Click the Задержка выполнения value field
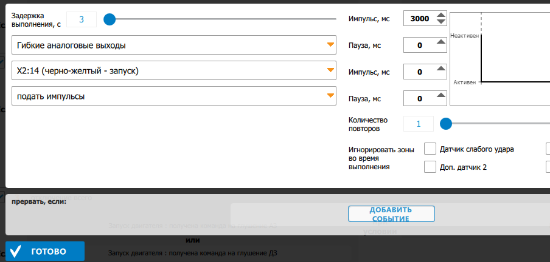The image size is (550, 262). 81,19
